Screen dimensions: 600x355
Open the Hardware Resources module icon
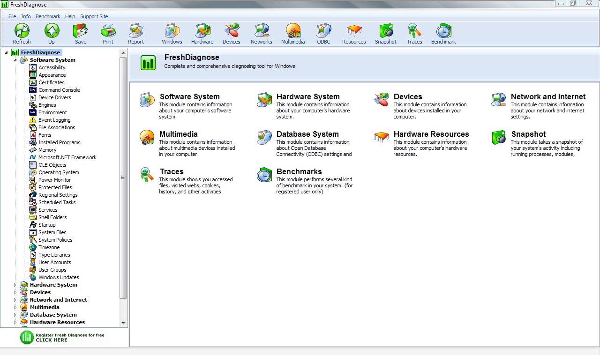382,137
